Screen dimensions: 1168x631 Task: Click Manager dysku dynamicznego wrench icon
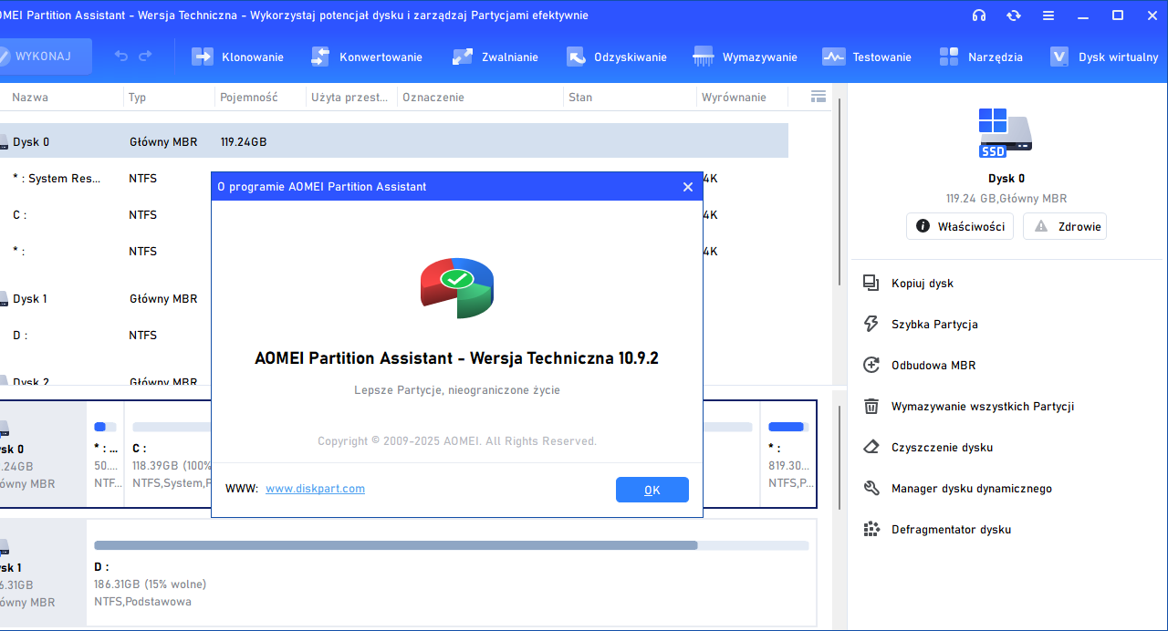pyautogui.click(x=871, y=488)
